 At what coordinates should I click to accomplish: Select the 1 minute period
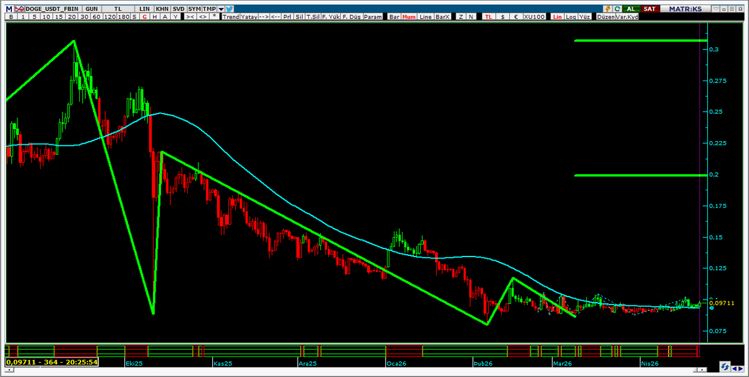23,17
